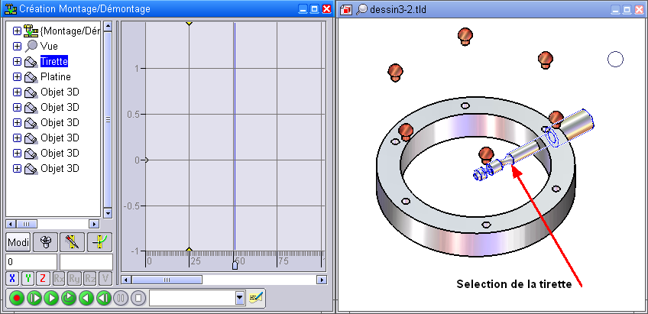Image resolution: width=648 pixels, height=314 pixels.
Task: Click the curve key icon button
Action: 99,243
